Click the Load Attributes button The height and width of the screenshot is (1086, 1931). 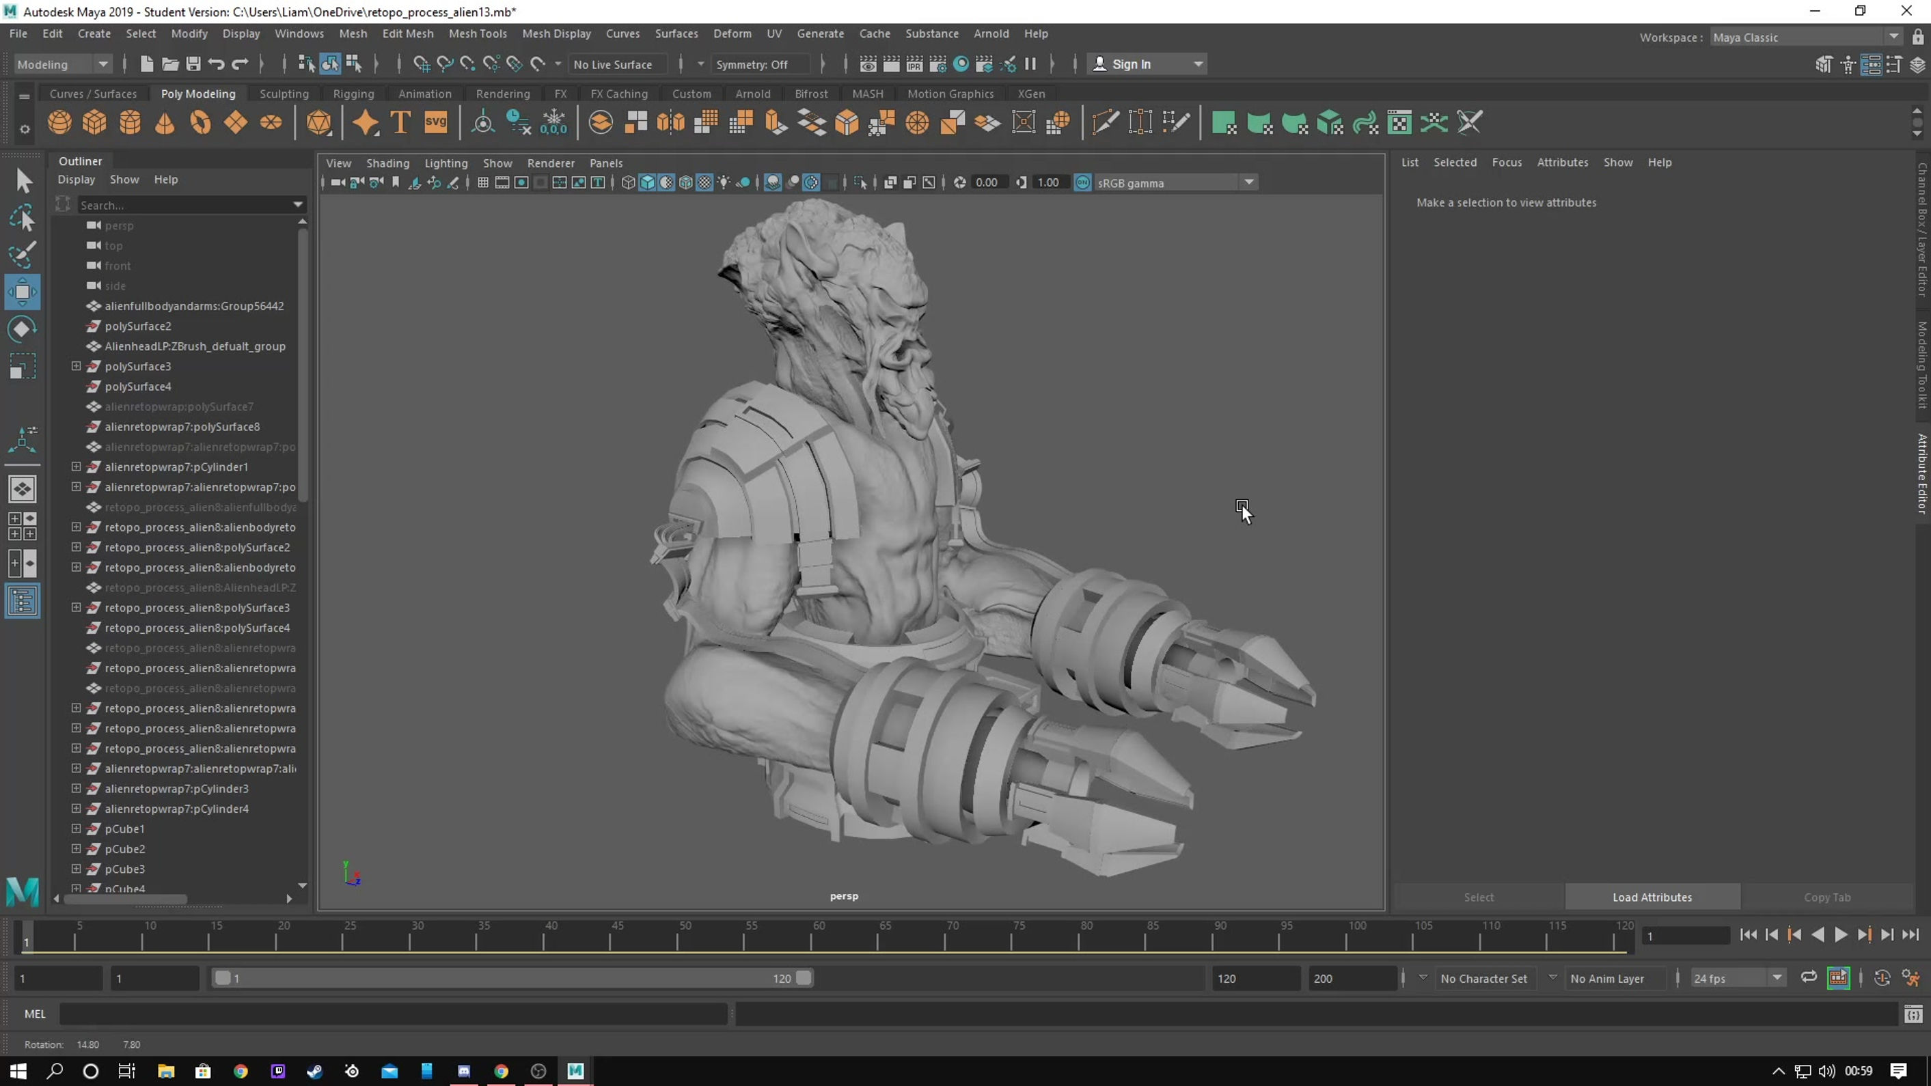1652,897
